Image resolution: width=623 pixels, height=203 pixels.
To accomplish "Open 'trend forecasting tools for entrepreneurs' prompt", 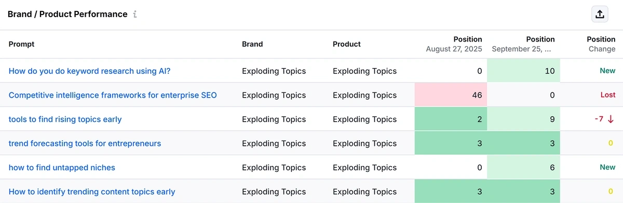I will coord(85,143).
